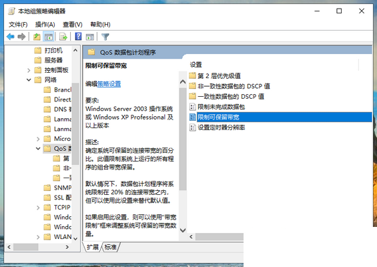Collapse the 网络 tree node
This screenshot has height=267, width=377.
pyautogui.click(x=29, y=80)
